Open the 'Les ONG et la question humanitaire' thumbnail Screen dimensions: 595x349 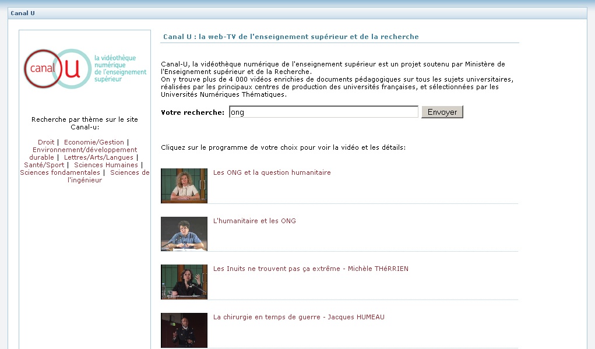pyautogui.click(x=184, y=186)
